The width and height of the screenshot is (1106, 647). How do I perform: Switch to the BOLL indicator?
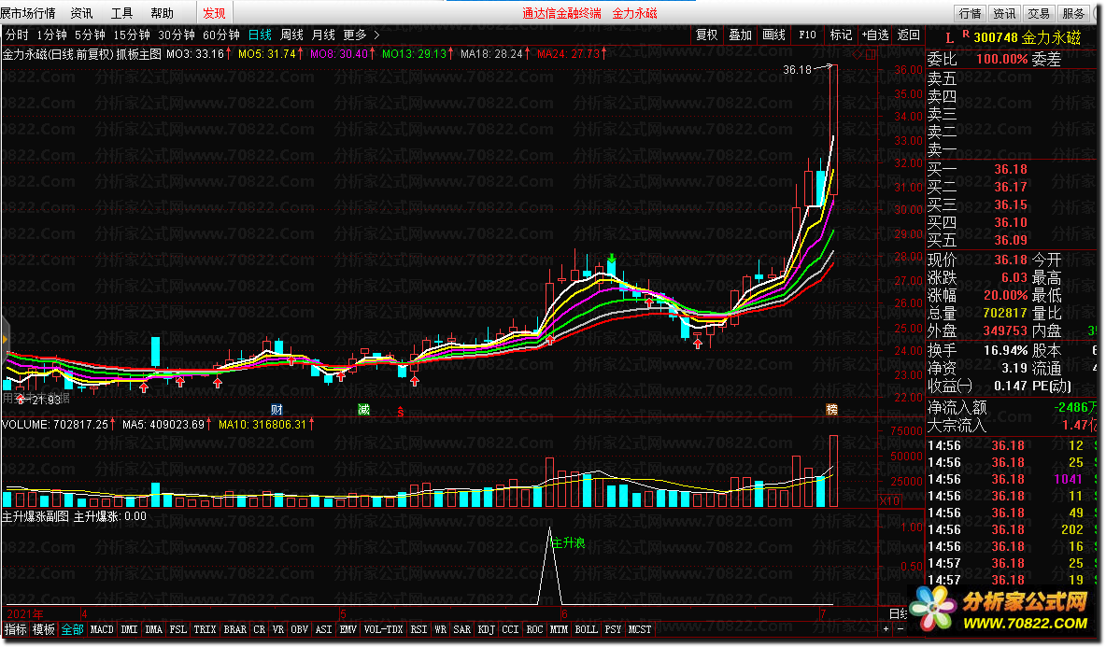point(586,629)
